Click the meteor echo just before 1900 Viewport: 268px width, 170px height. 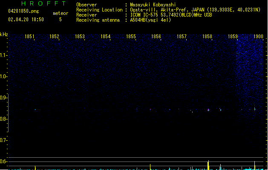coord(255,108)
